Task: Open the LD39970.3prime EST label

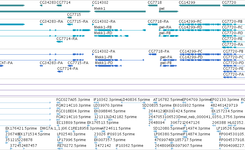Action: (x=108, y=105)
